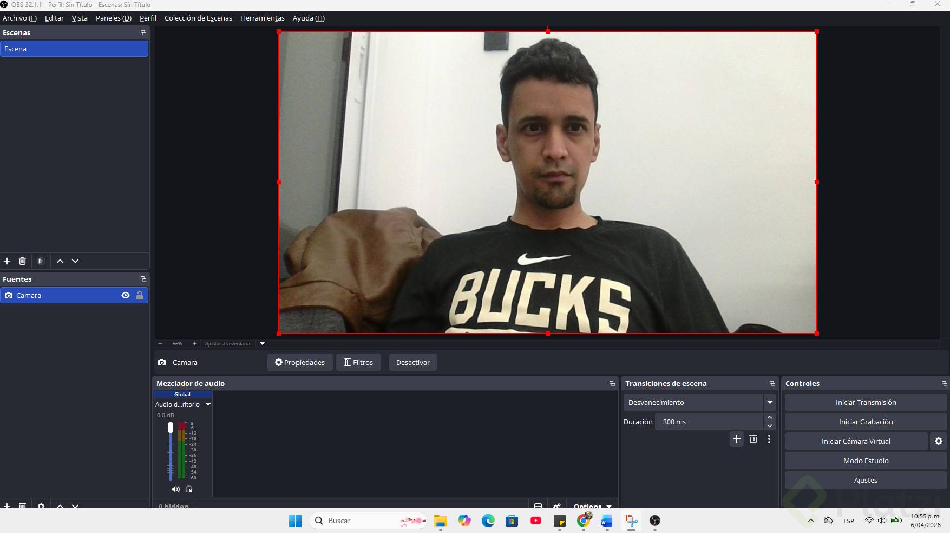Click the desktop audio volume fader handle

[171, 428]
